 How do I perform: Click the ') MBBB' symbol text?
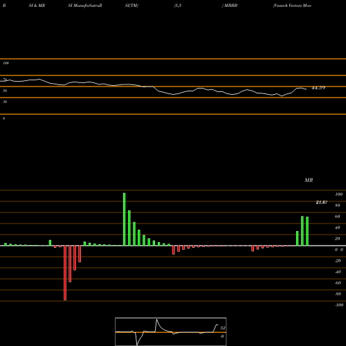coord(230,6)
